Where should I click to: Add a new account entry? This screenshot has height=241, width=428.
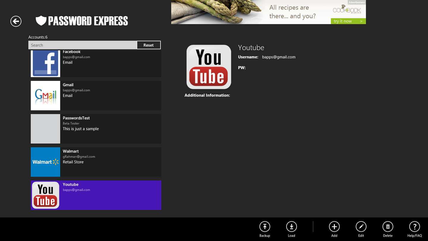coord(334,227)
